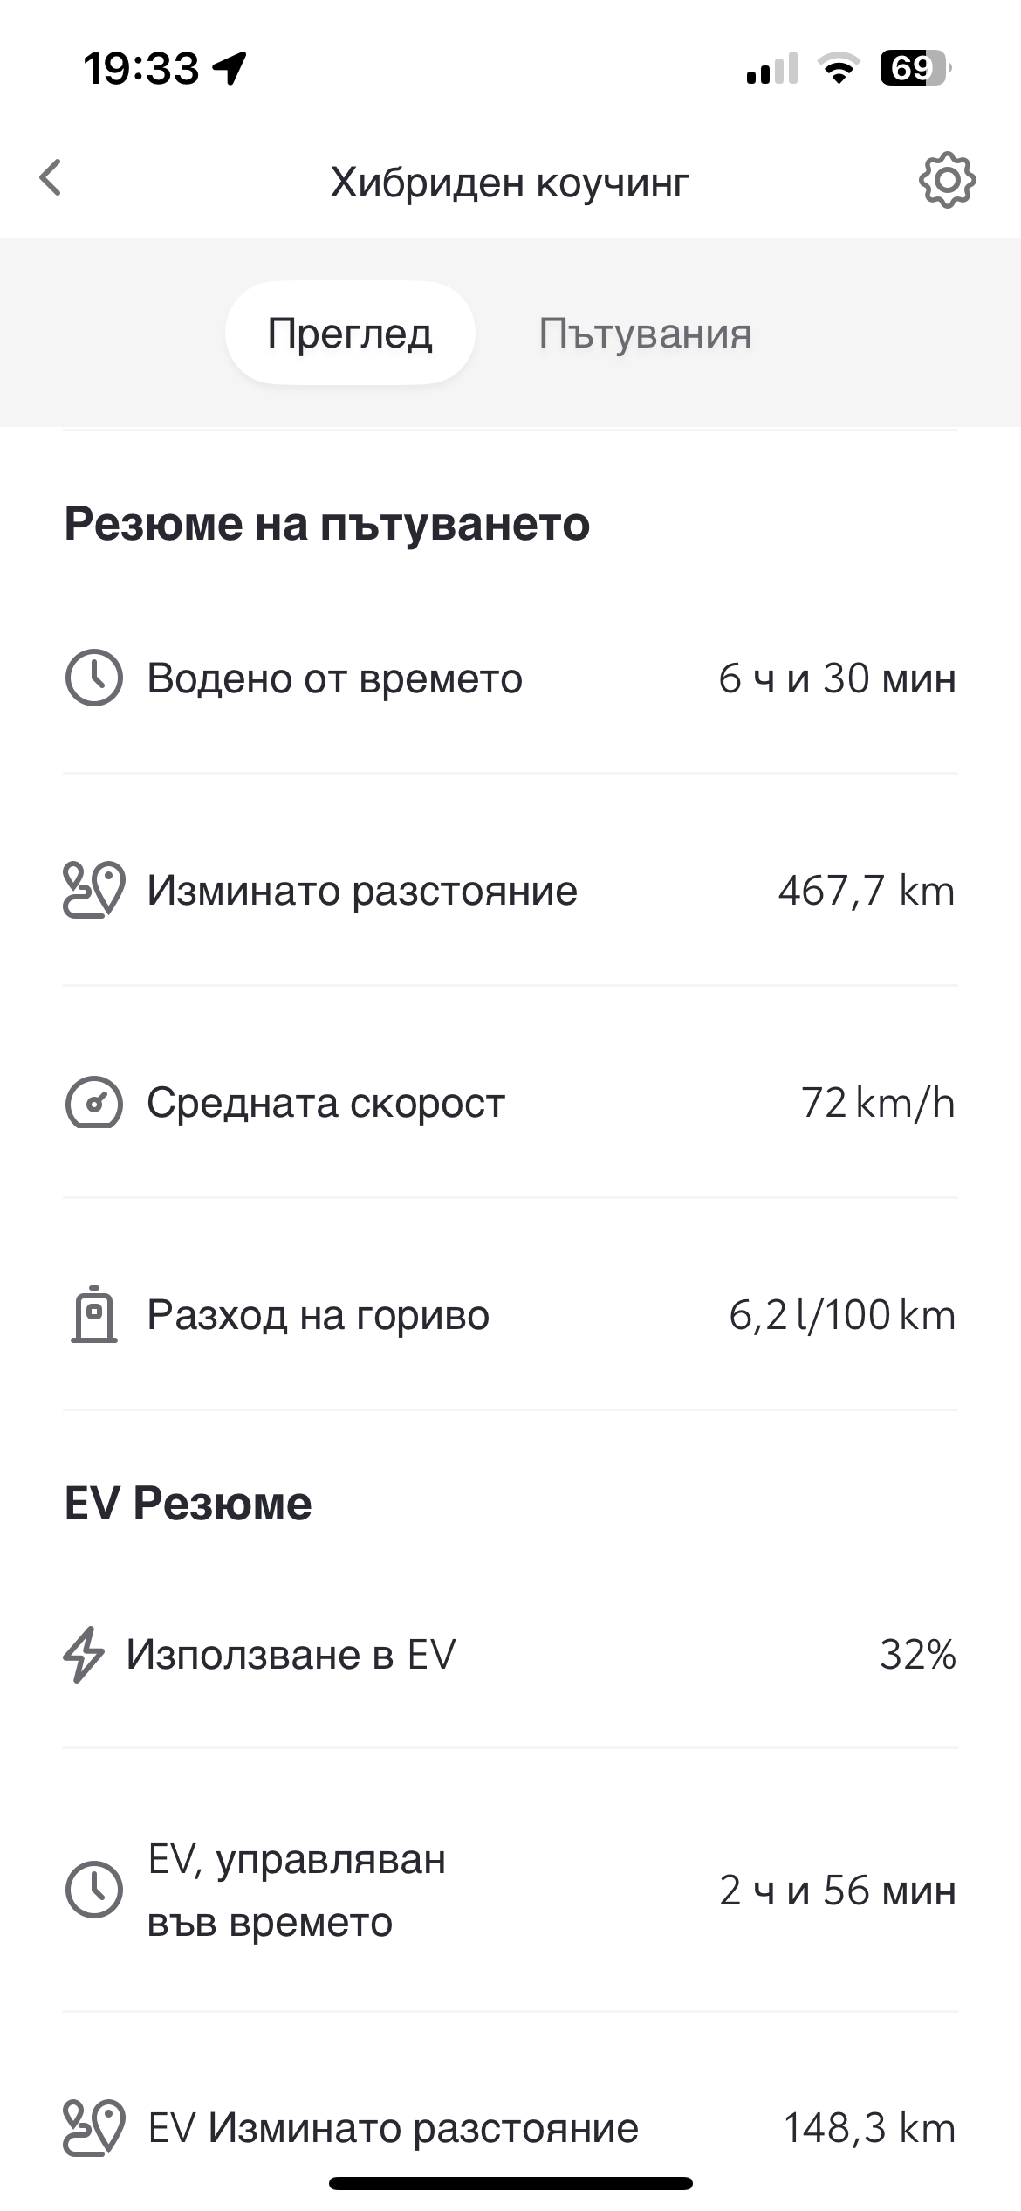Viewport: 1021px width, 2211px height.
Task: Tap the Разход на гориво label
Action: pos(318,1314)
